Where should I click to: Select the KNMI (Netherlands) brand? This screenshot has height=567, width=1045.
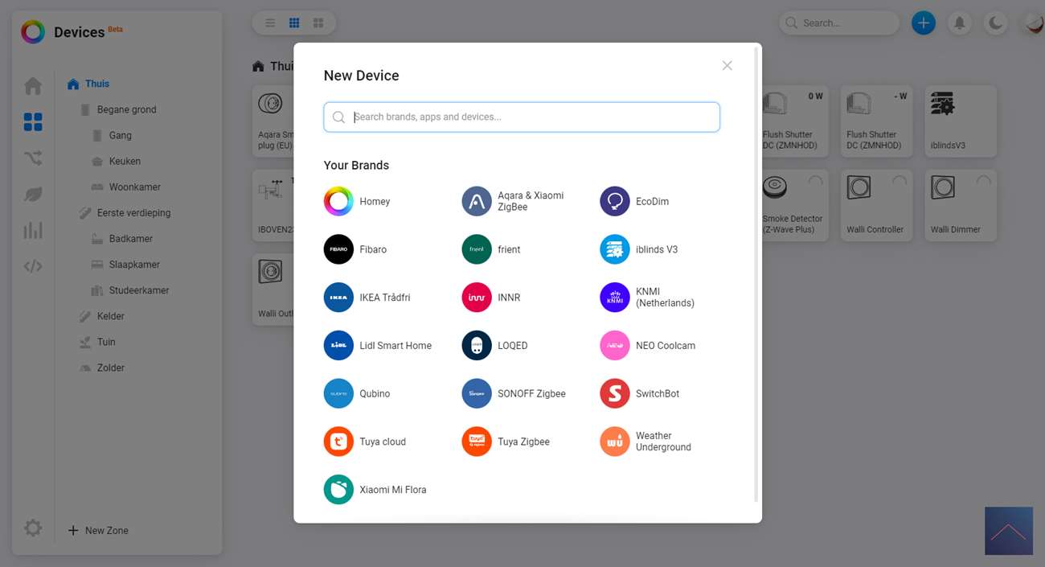(x=648, y=298)
